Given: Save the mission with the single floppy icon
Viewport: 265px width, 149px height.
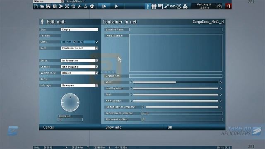Looking at the screenshot, I should click(48, 7).
